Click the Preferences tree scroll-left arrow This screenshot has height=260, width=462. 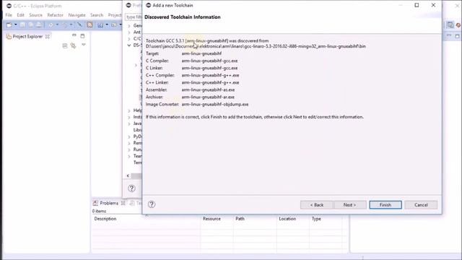128,175
